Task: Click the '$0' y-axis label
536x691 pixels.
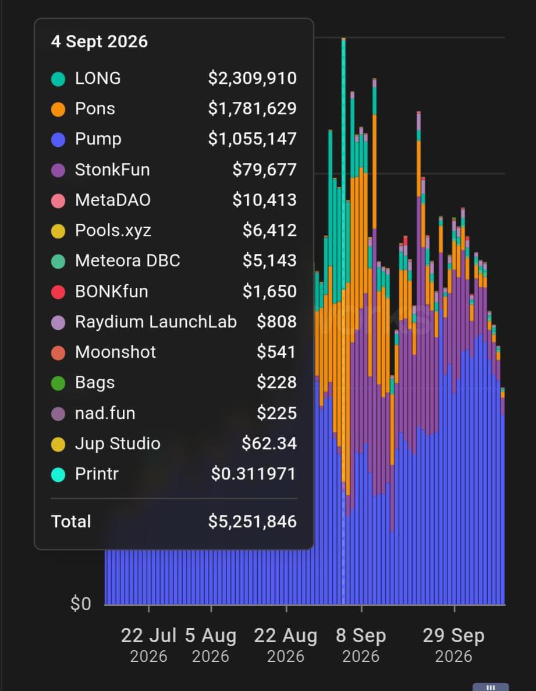Action: point(80,604)
